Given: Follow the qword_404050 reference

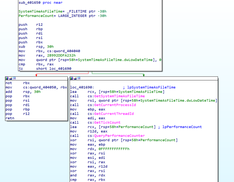Looking at the screenshot, I should [43, 87].
